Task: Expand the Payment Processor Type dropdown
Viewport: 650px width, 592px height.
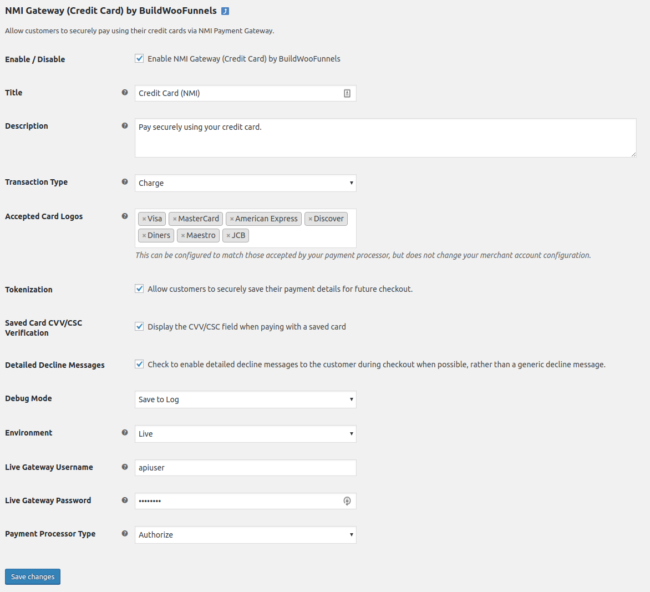Action: pos(245,535)
